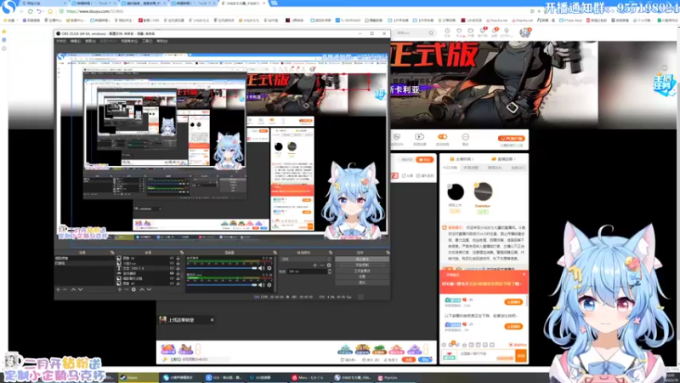Select the last gift icon on gift bar
Screen dimensions: 680x383
[414, 349]
